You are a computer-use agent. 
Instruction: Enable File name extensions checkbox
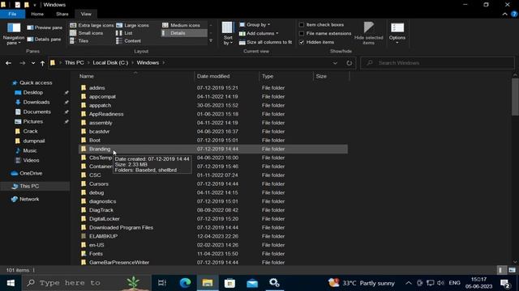302,33
